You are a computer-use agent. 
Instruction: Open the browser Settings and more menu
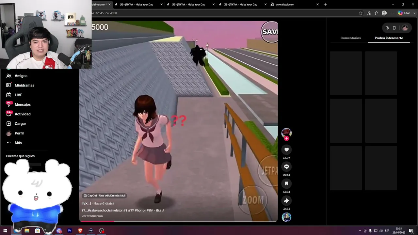(392, 13)
